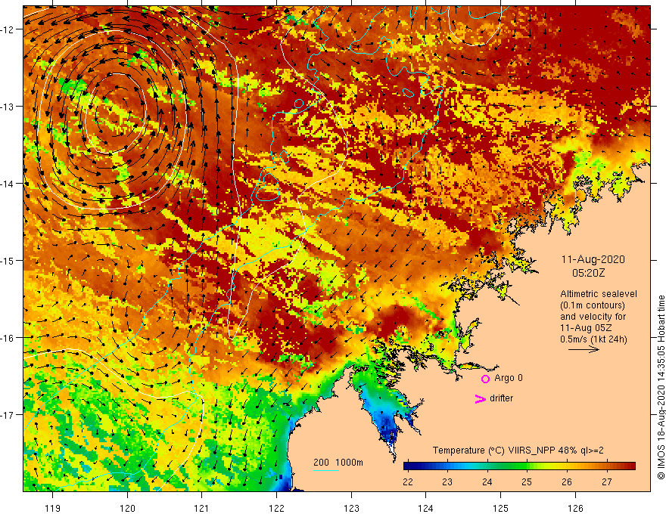Click the longitude axis label 123
This screenshot has height=514, width=666.
[351, 508]
